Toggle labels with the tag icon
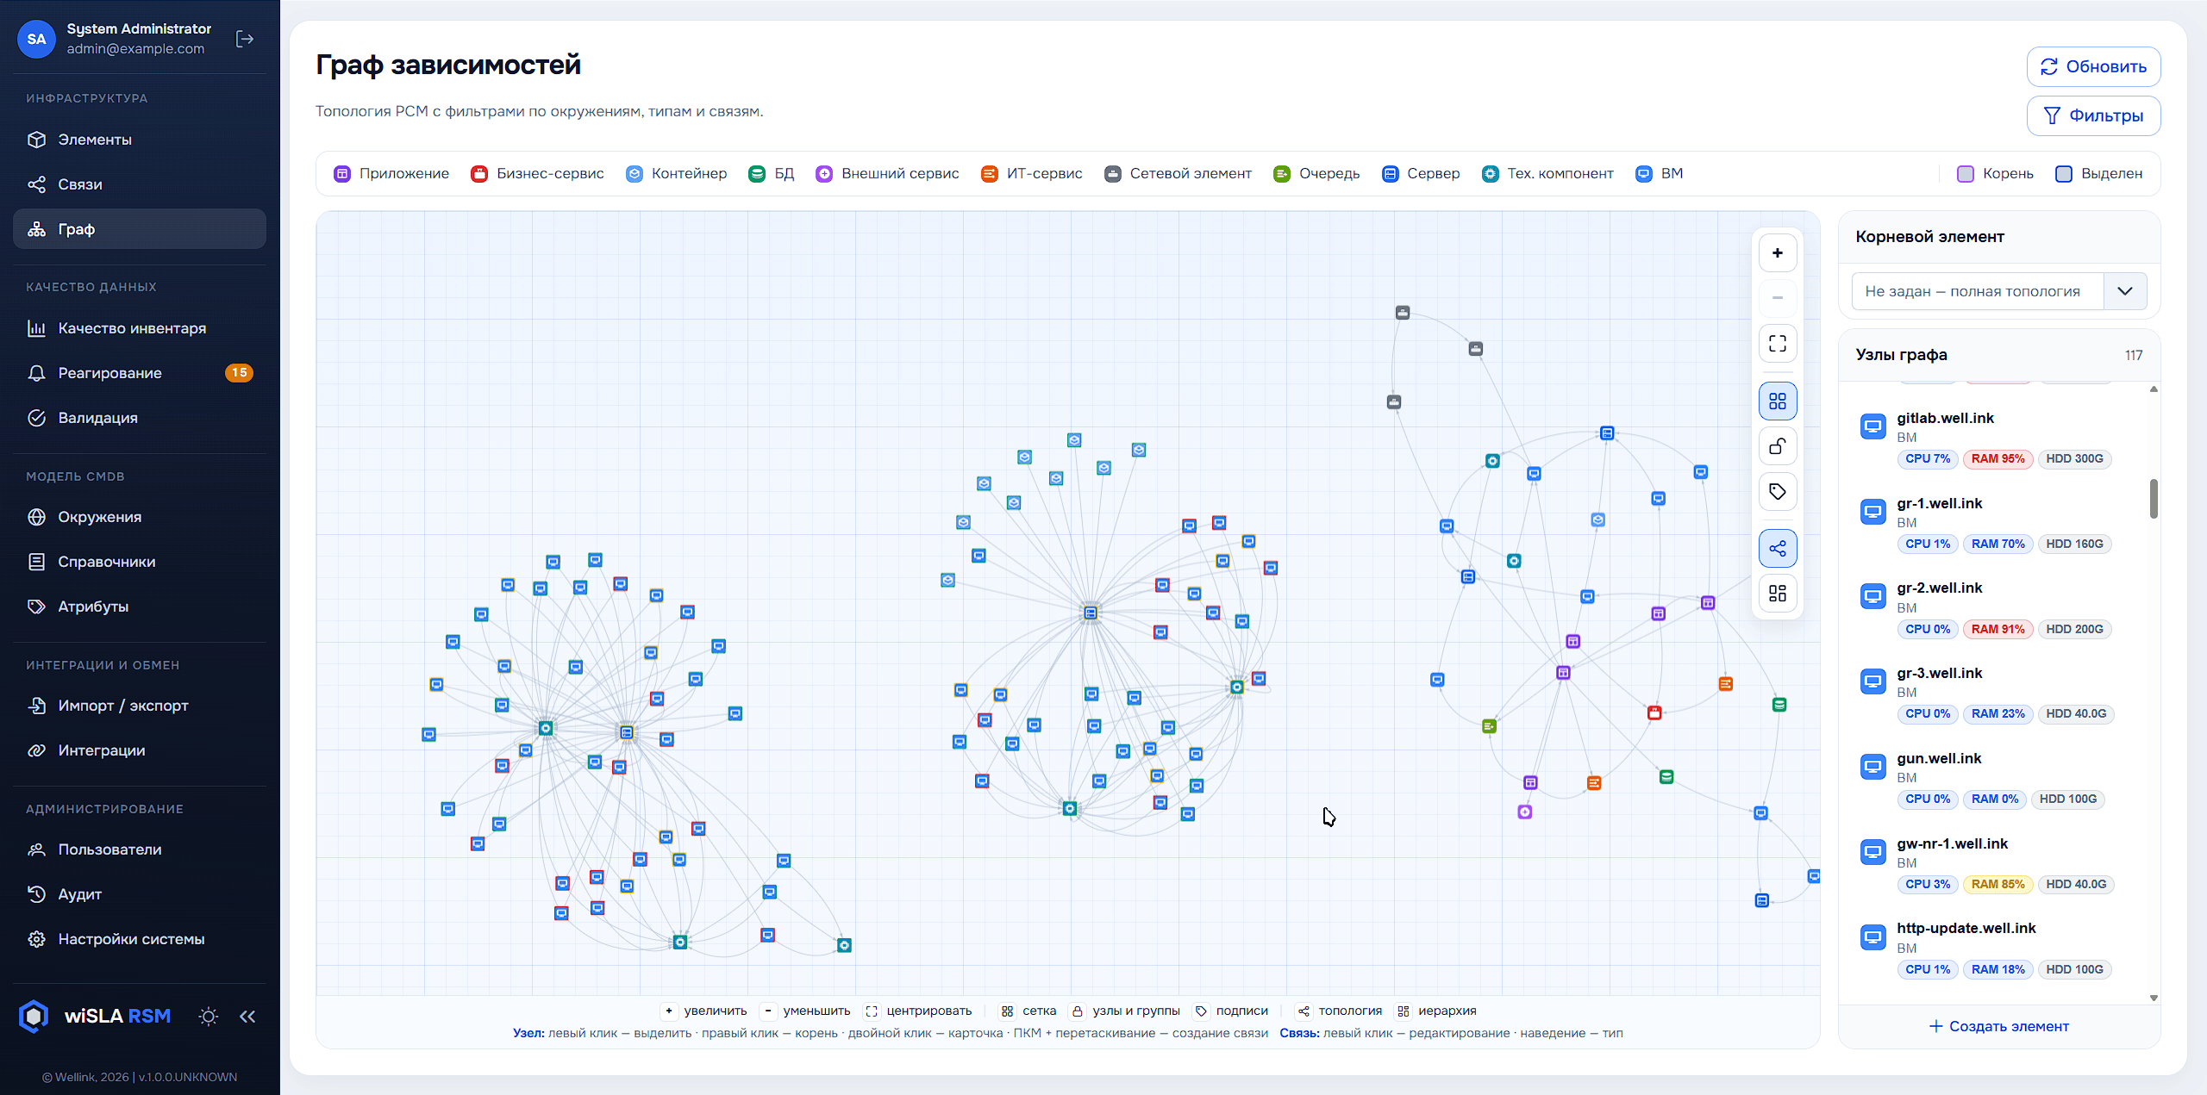The image size is (2207, 1095). pyautogui.click(x=1777, y=492)
